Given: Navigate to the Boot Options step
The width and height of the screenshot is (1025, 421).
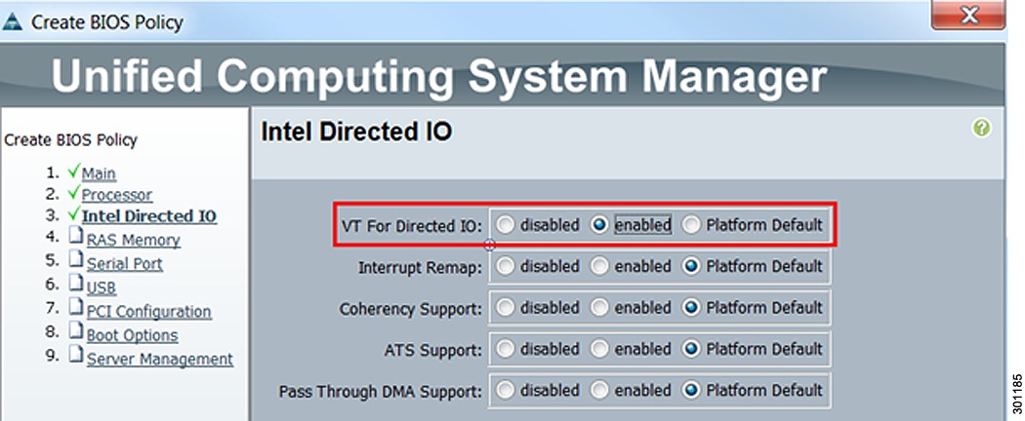Looking at the screenshot, I should [132, 335].
